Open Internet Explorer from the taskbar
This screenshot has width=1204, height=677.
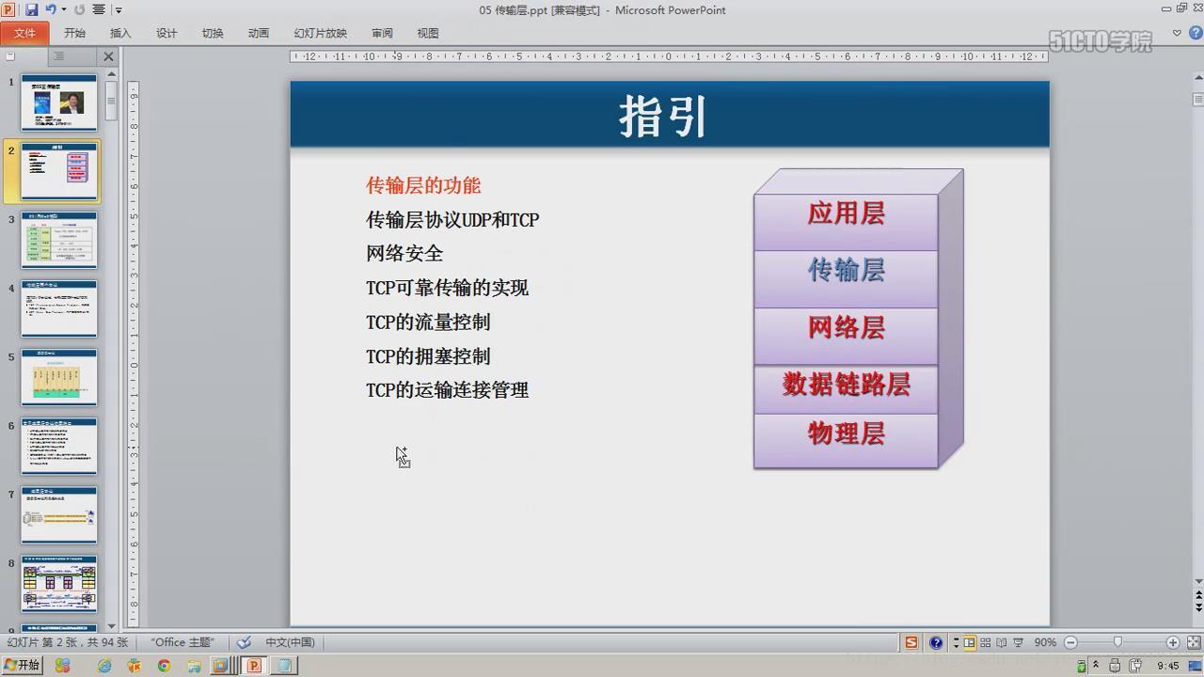(x=104, y=665)
